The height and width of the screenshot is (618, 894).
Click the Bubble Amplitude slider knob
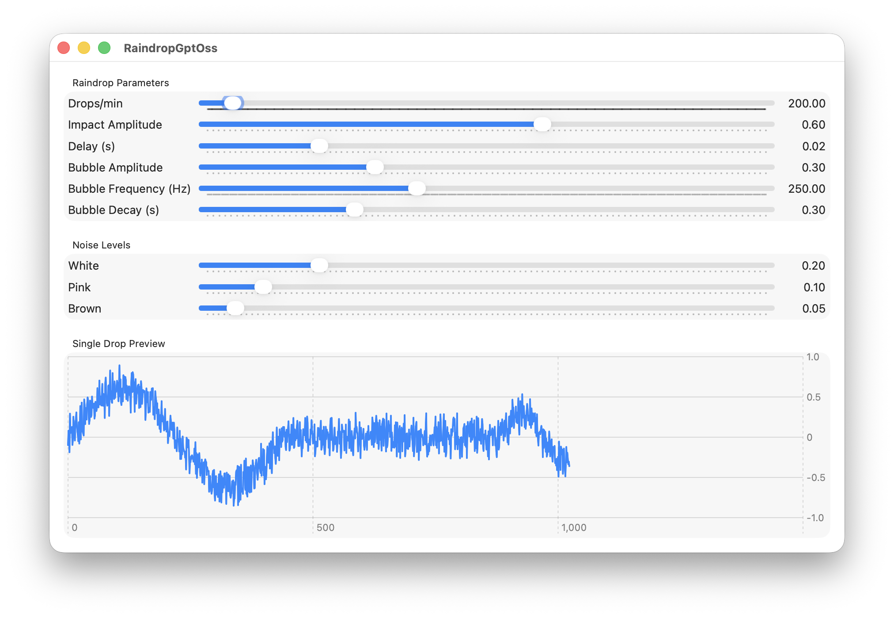(375, 167)
